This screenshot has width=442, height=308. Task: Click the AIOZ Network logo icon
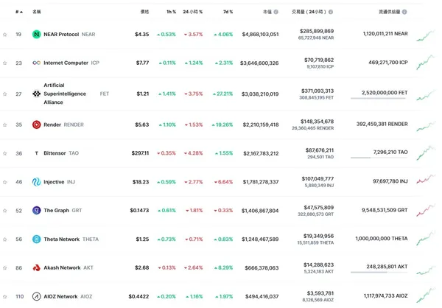(x=37, y=297)
